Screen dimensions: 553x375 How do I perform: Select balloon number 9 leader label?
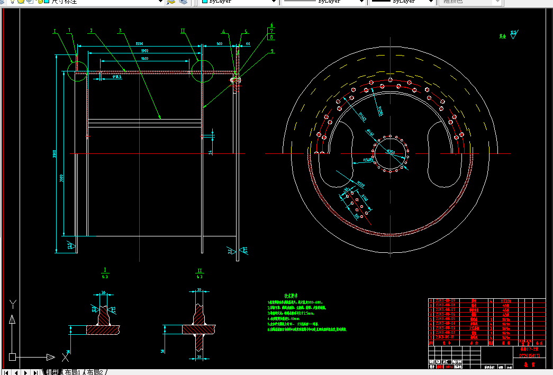point(272,51)
